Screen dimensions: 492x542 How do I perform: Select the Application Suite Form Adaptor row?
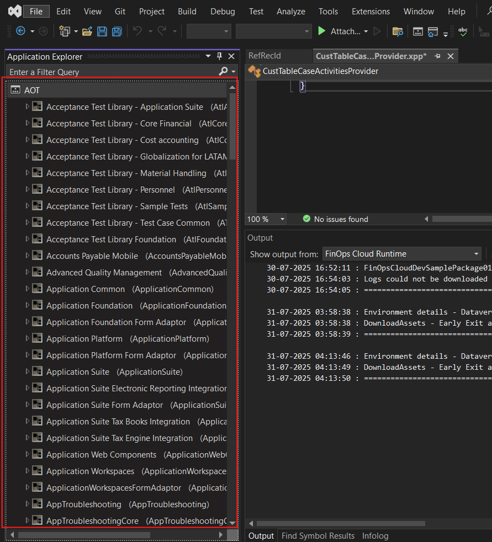click(118, 405)
